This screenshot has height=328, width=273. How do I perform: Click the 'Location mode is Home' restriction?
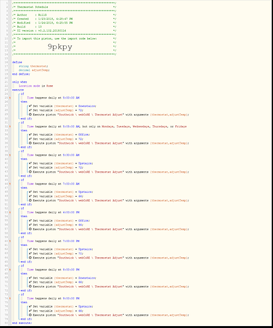point(36,86)
